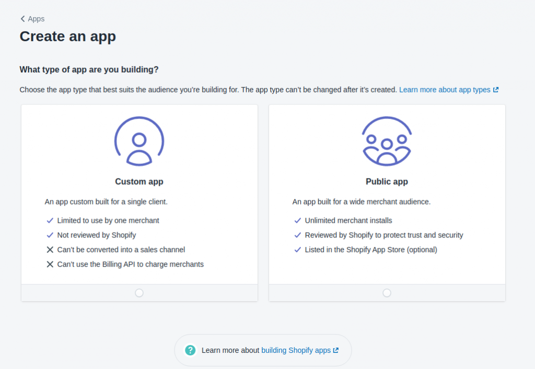Viewport: 535px width, 369px height.
Task: Click 'An app built for a wide merchant audience'
Action: point(362,201)
